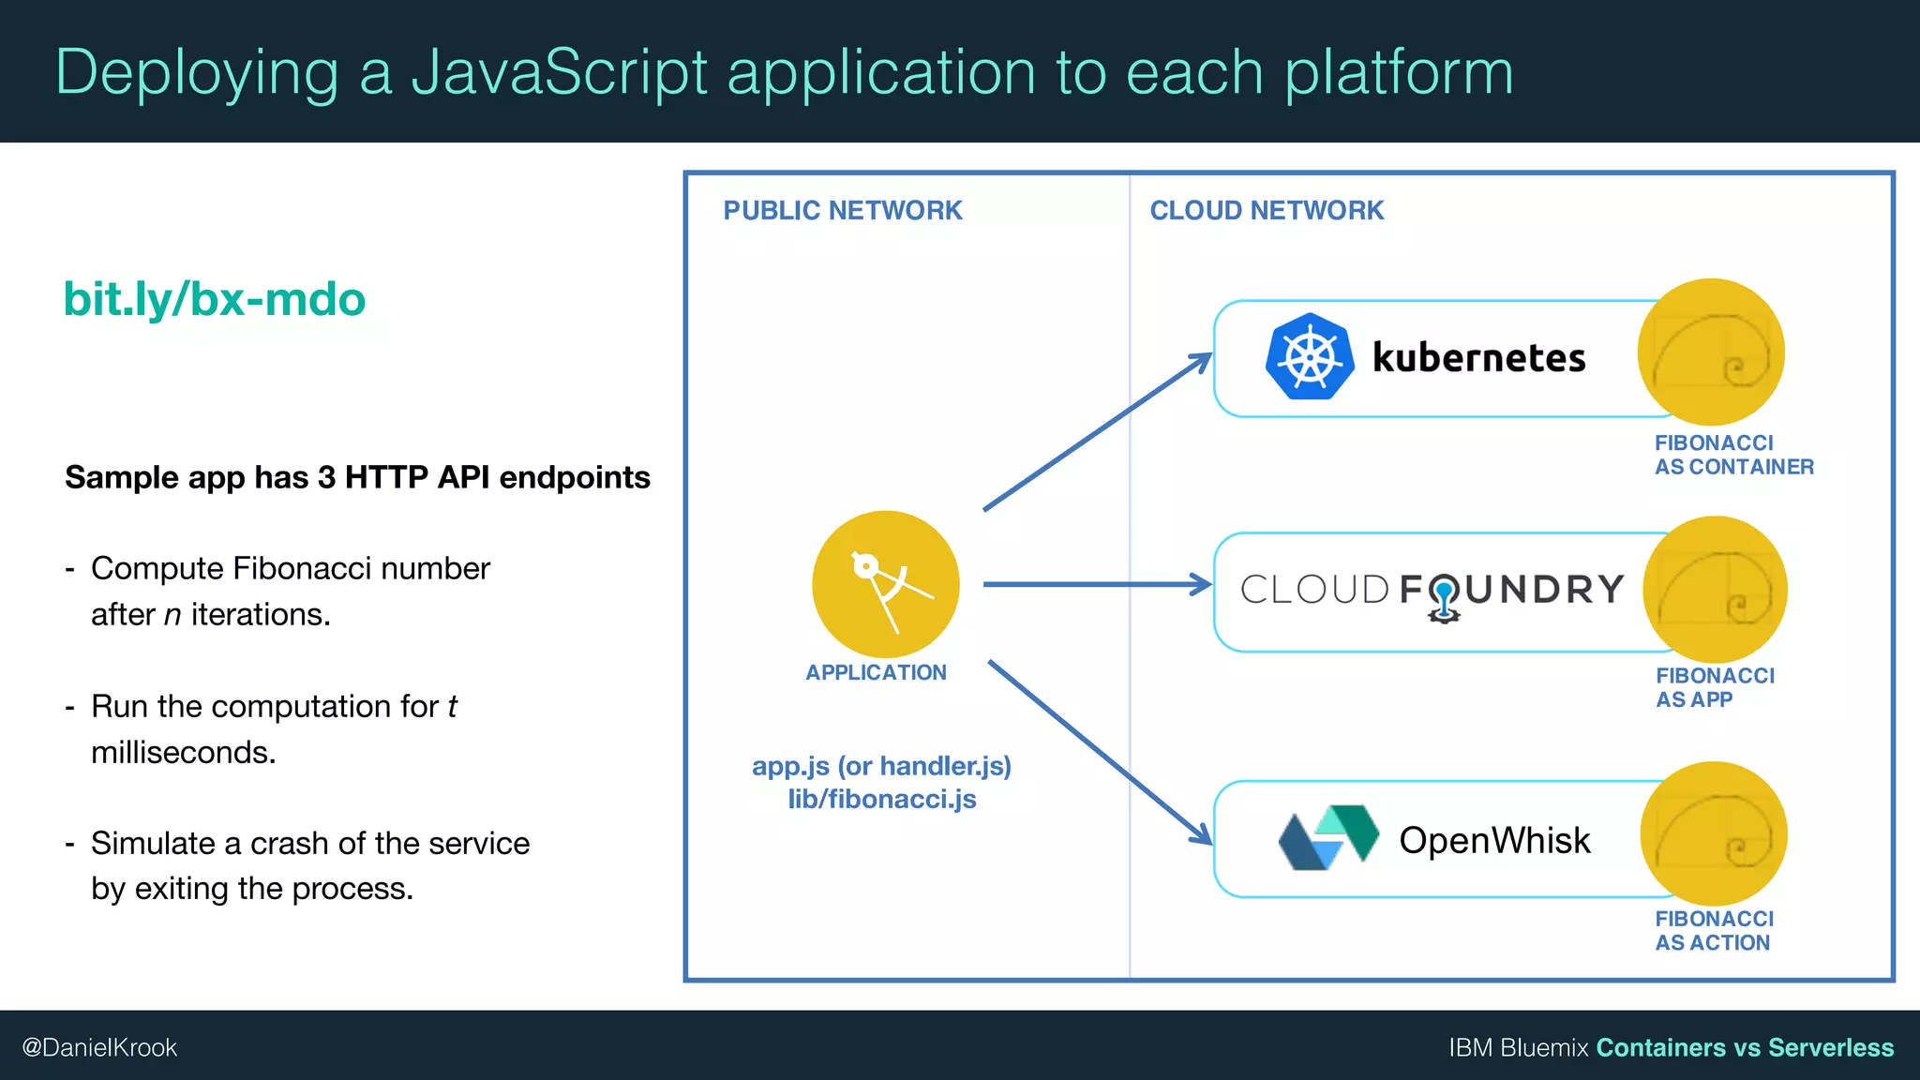Click Containers vs Serverless footer text
1920x1080 pixels.
(1744, 1047)
